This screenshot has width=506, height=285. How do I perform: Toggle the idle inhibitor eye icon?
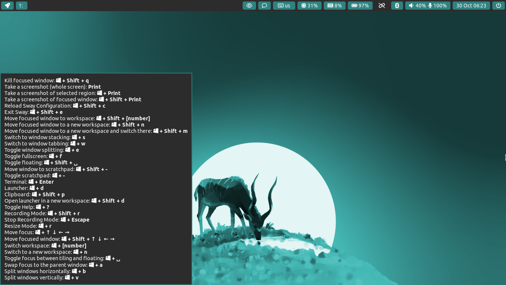click(x=249, y=6)
